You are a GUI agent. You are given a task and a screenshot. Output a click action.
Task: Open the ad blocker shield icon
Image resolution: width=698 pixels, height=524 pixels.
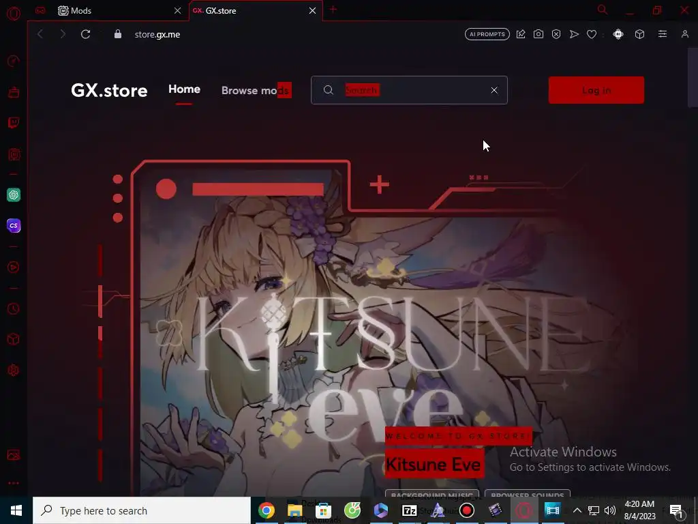[556, 34]
